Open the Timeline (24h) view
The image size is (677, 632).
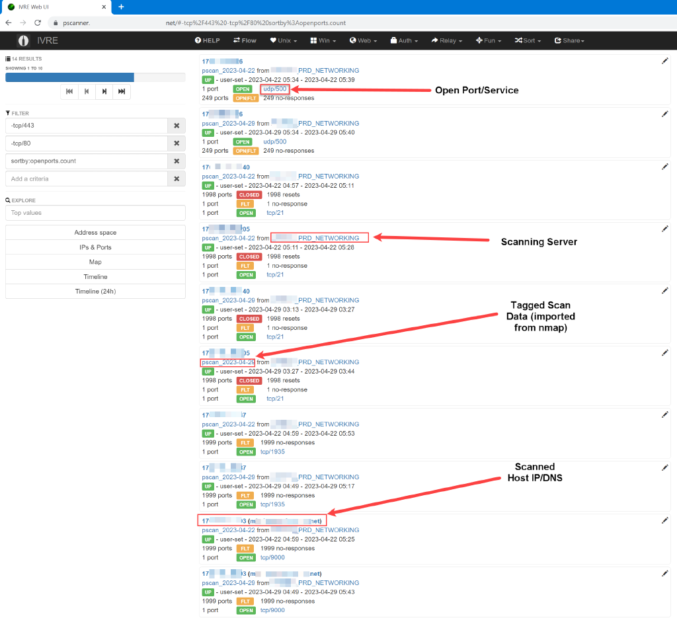click(95, 291)
